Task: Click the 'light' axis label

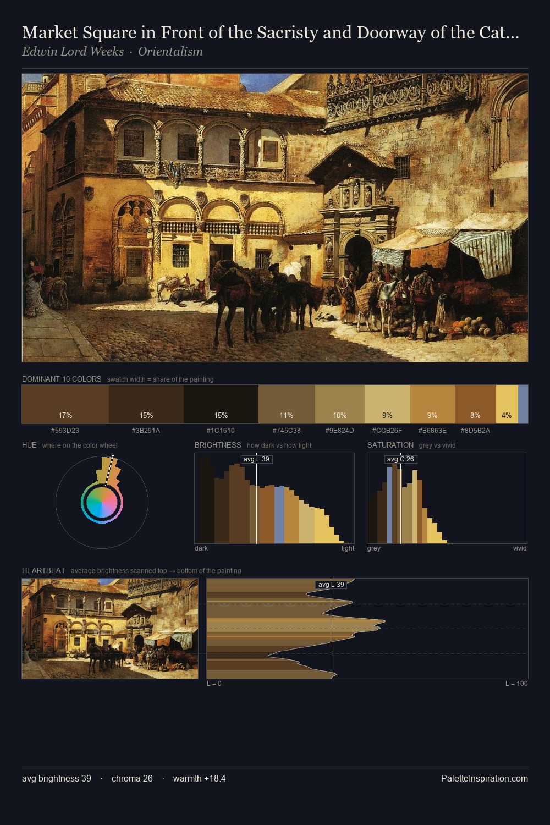Action: pyautogui.click(x=348, y=548)
